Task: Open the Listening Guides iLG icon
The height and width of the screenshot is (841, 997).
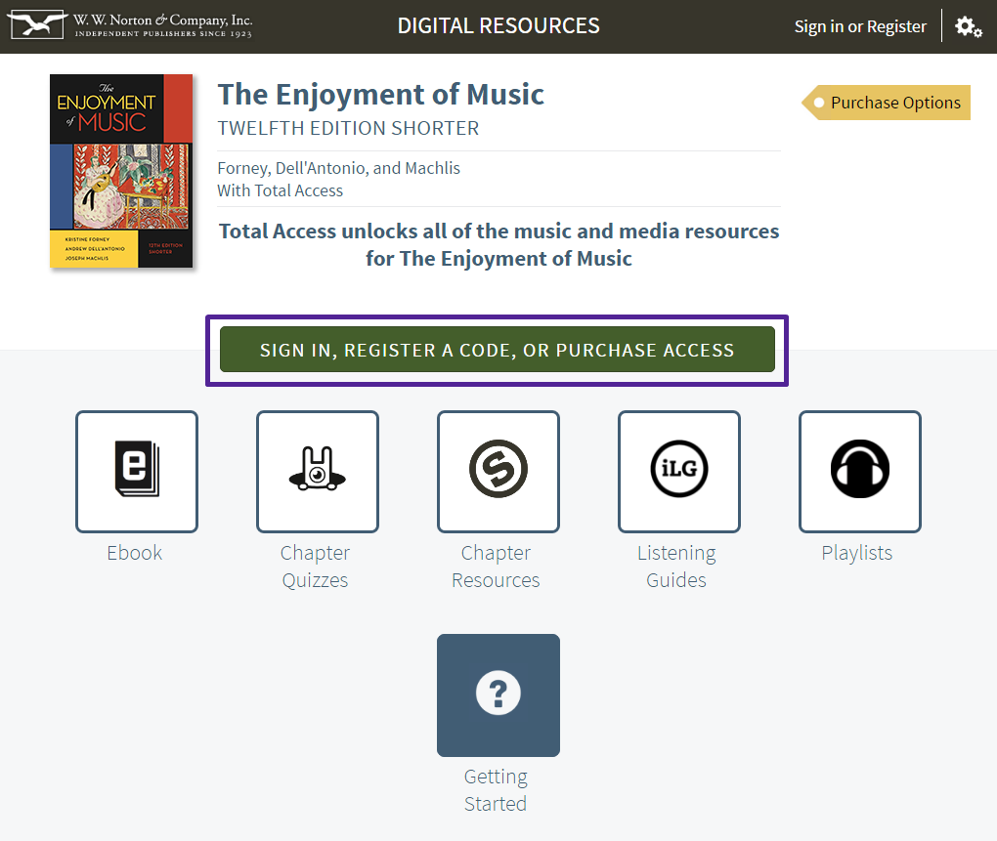Action: pyautogui.click(x=679, y=472)
